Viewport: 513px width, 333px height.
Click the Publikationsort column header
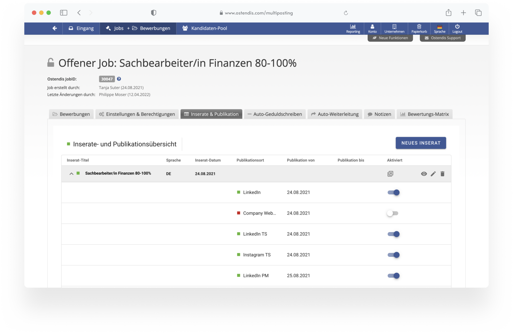click(250, 160)
